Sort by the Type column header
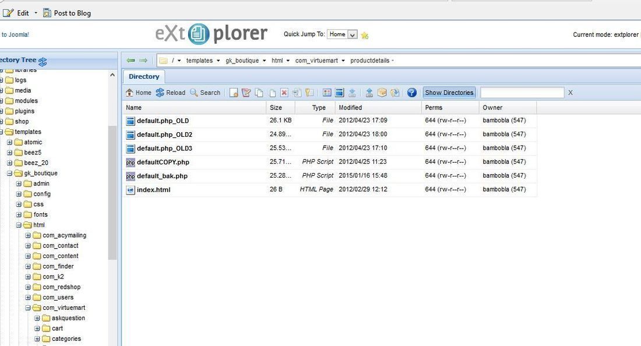Viewport: 641px width, 346px height. (315, 107)
